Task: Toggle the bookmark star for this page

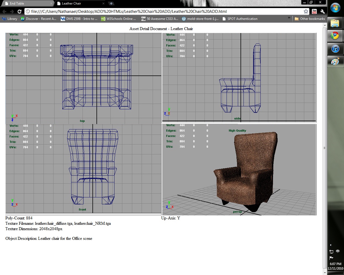Action: click(x=306, y=12)
